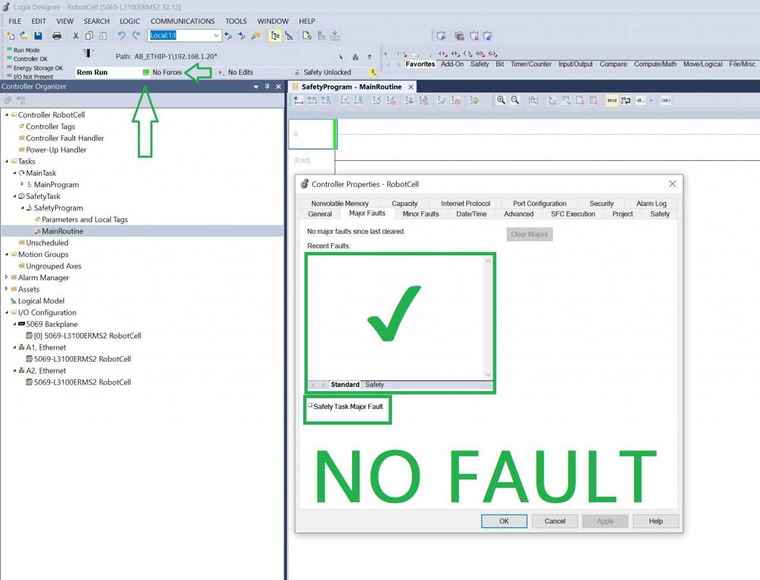
Task: Close the SafetyProgram - MainRoutine tab
Action: 411,87
